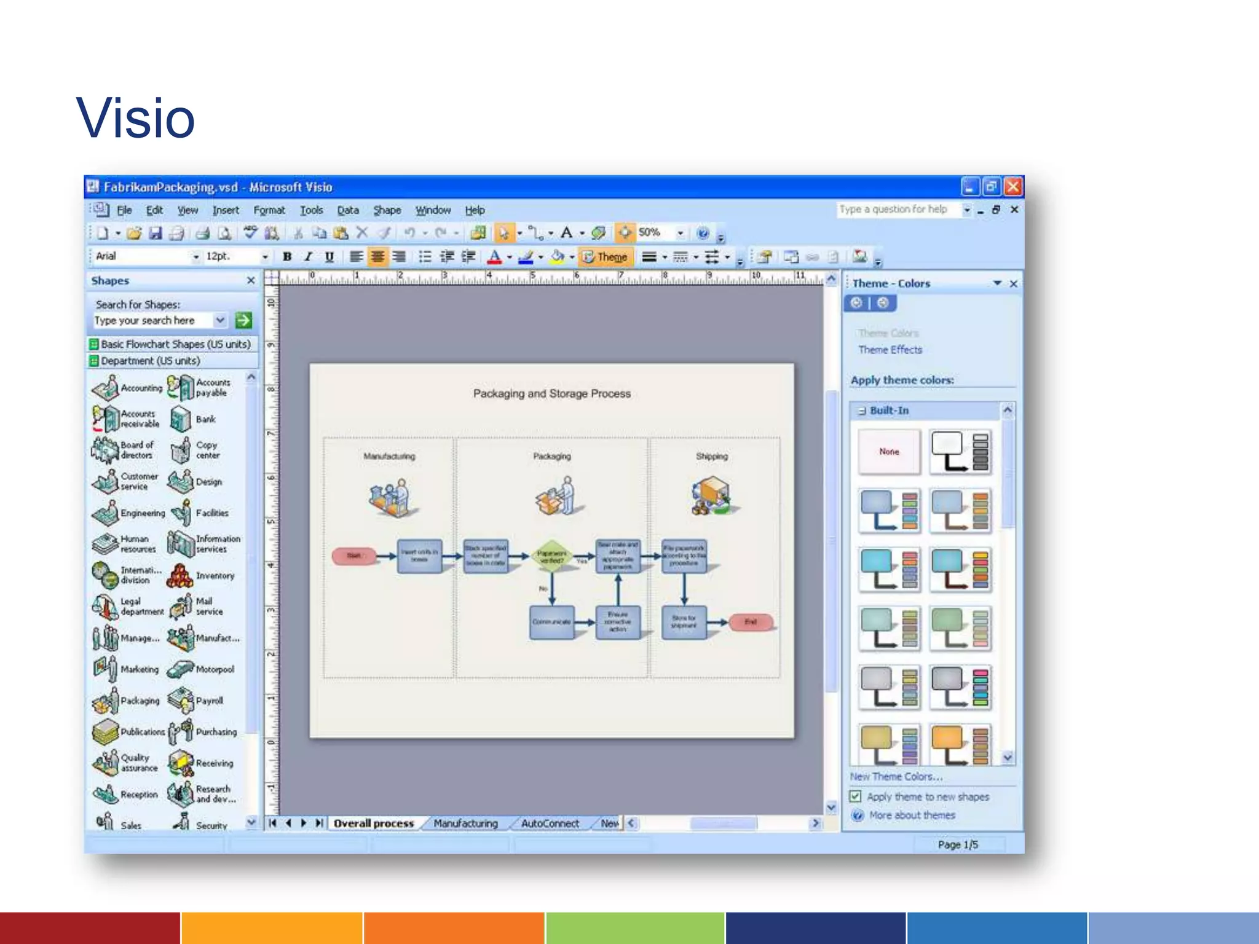1259x944 pixels.
Task: Open the Arial font name dropdown
Action: (196, 257)
